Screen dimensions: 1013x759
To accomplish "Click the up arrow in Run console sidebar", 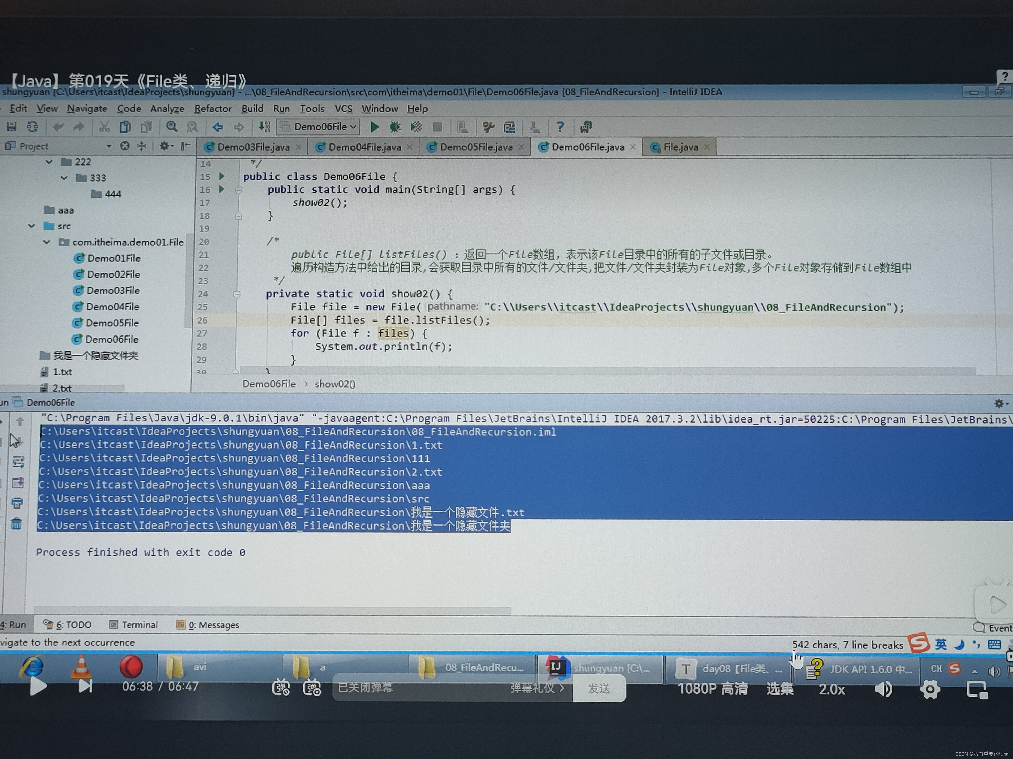I will click(x=20, y=421).
